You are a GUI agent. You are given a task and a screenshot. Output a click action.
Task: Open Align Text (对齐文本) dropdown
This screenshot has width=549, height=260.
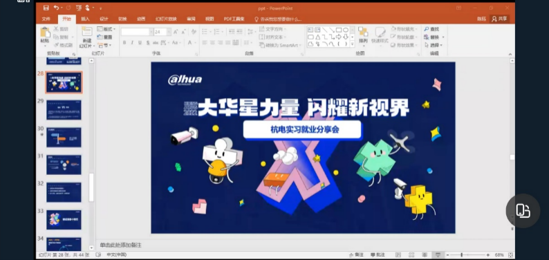tap(272, 37)
